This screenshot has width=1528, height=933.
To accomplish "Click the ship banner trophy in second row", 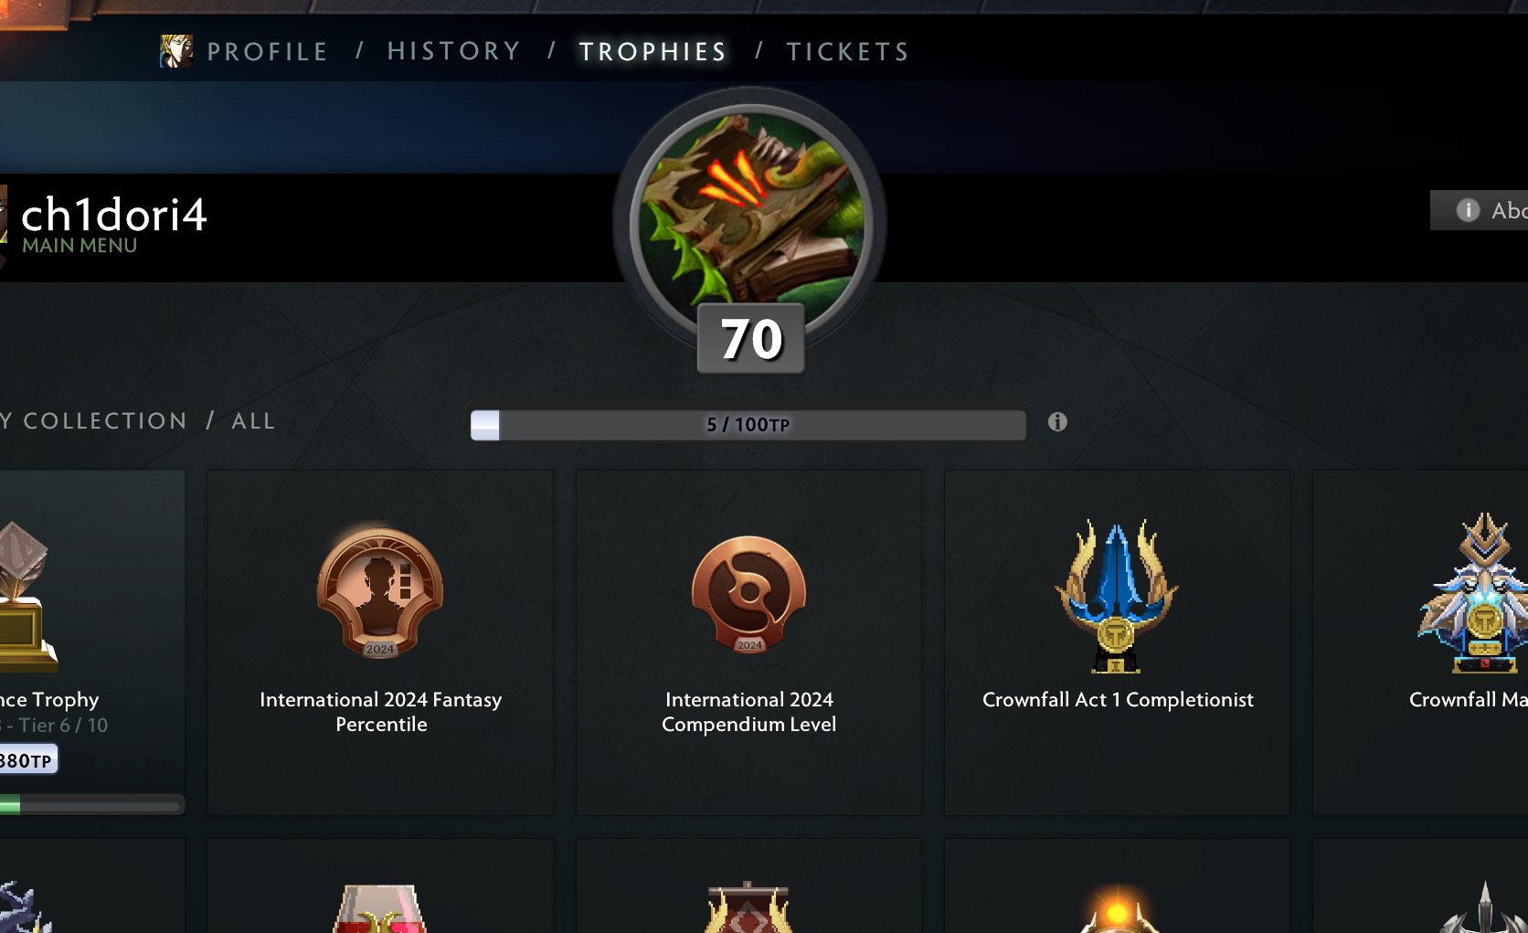I will click(x=748, y=906).
